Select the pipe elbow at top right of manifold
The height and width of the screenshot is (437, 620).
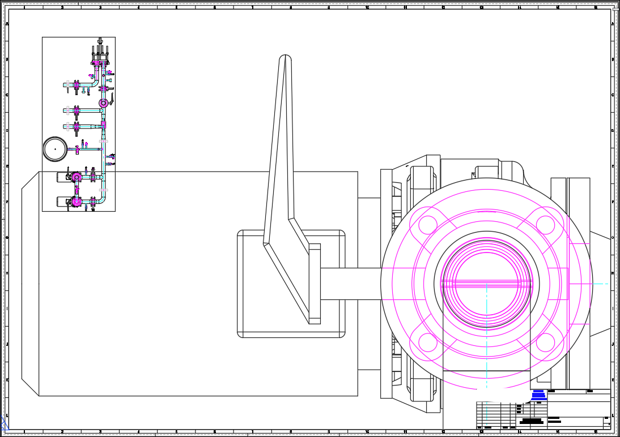pyautogui.click(x=97, y=83)
